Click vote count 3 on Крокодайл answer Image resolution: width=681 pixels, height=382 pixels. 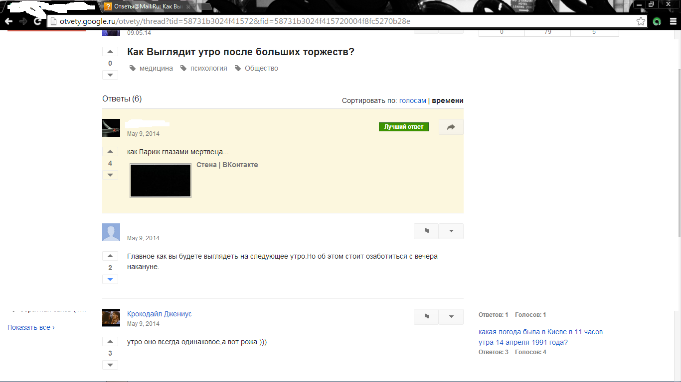point(110,353)
